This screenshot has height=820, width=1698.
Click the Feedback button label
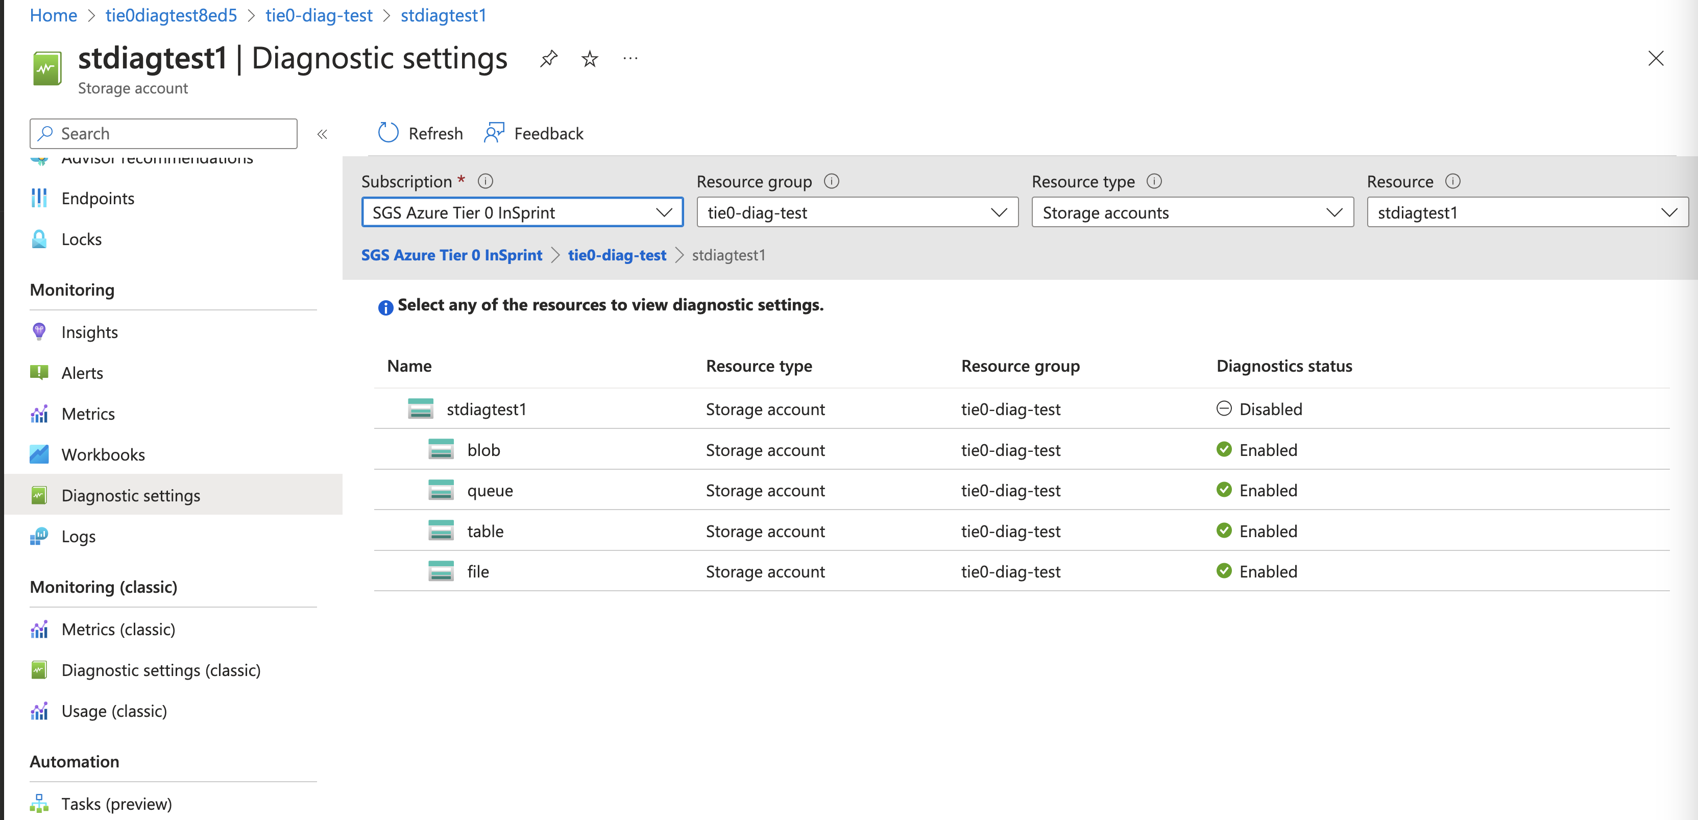(x=548, y=134)
